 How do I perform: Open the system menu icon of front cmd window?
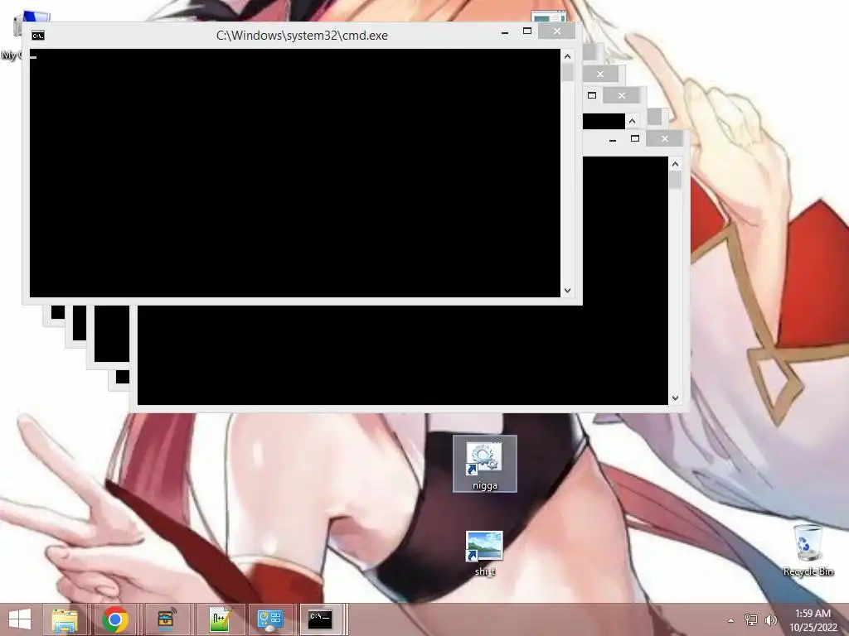click(x=38, y=36)
